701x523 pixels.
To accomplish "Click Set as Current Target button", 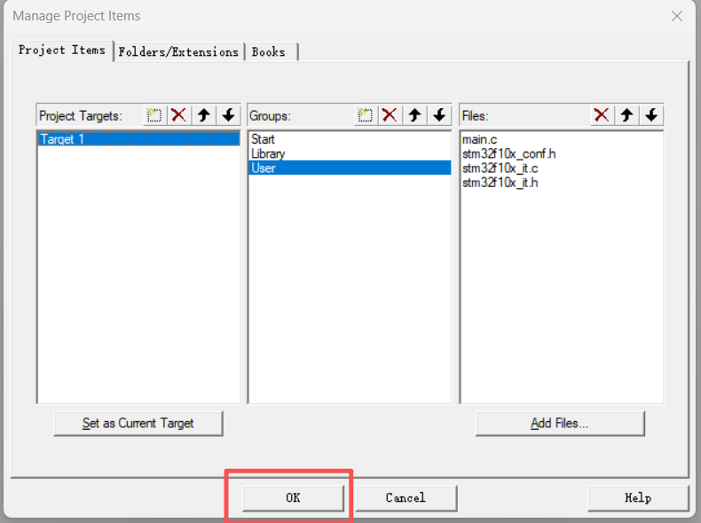I will pos(138,423).
